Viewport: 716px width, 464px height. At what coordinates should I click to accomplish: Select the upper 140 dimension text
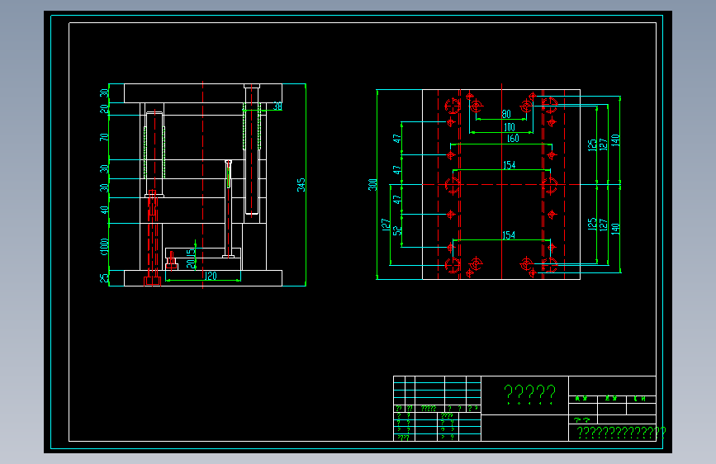(x=615, y=140)
